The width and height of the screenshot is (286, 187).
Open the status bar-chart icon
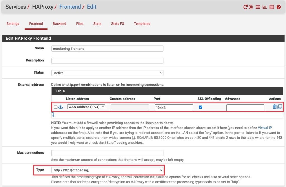[264, 7]
